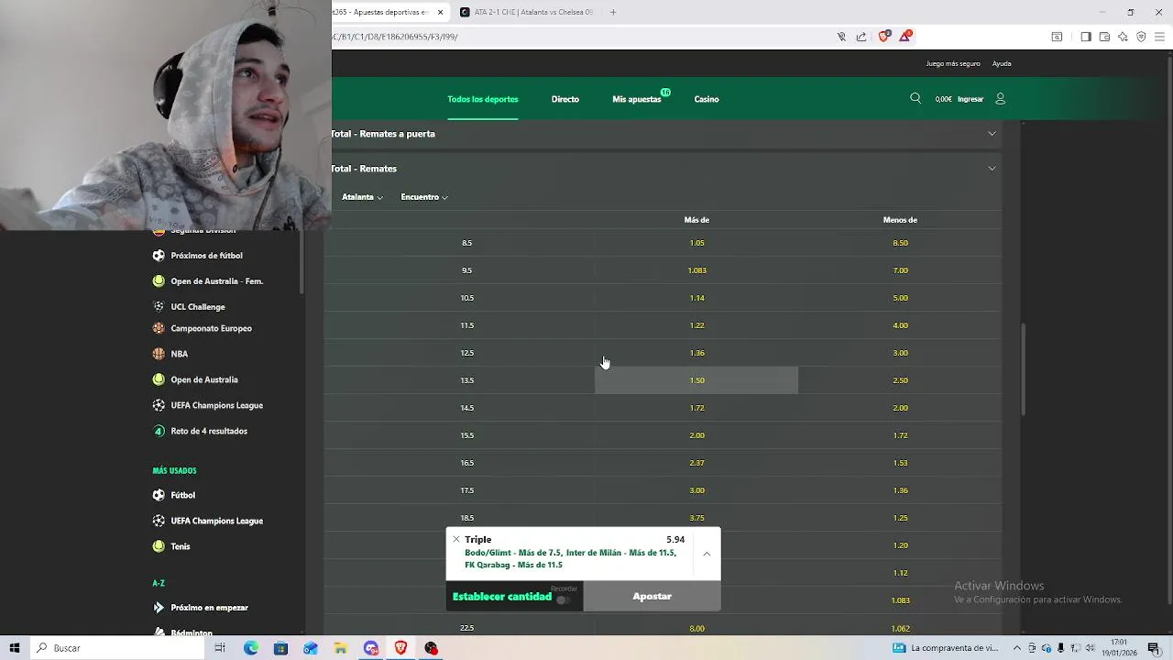Go to Directo tab
This screenshot has height=660, width=1173.
[565, 99]
